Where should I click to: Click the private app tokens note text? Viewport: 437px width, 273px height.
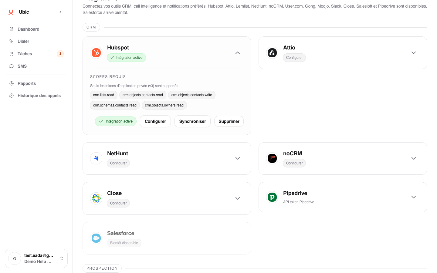click(134, 86)
